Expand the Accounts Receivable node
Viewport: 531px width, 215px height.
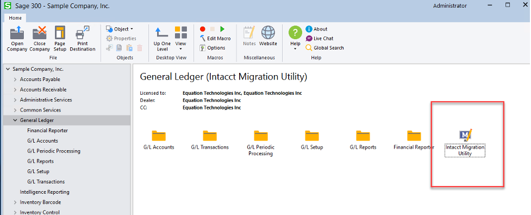pyautogui.click(x=15, y=89)
